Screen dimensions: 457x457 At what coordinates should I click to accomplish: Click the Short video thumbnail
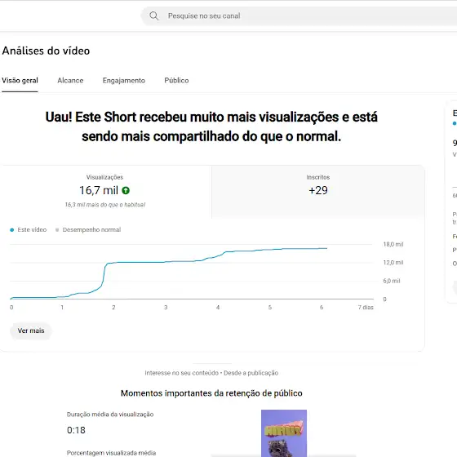(x=284, y=433)
